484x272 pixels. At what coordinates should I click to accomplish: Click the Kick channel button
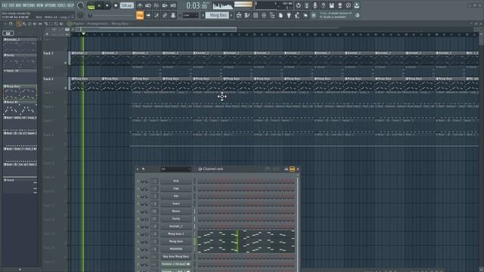click(x=175, y=181)
